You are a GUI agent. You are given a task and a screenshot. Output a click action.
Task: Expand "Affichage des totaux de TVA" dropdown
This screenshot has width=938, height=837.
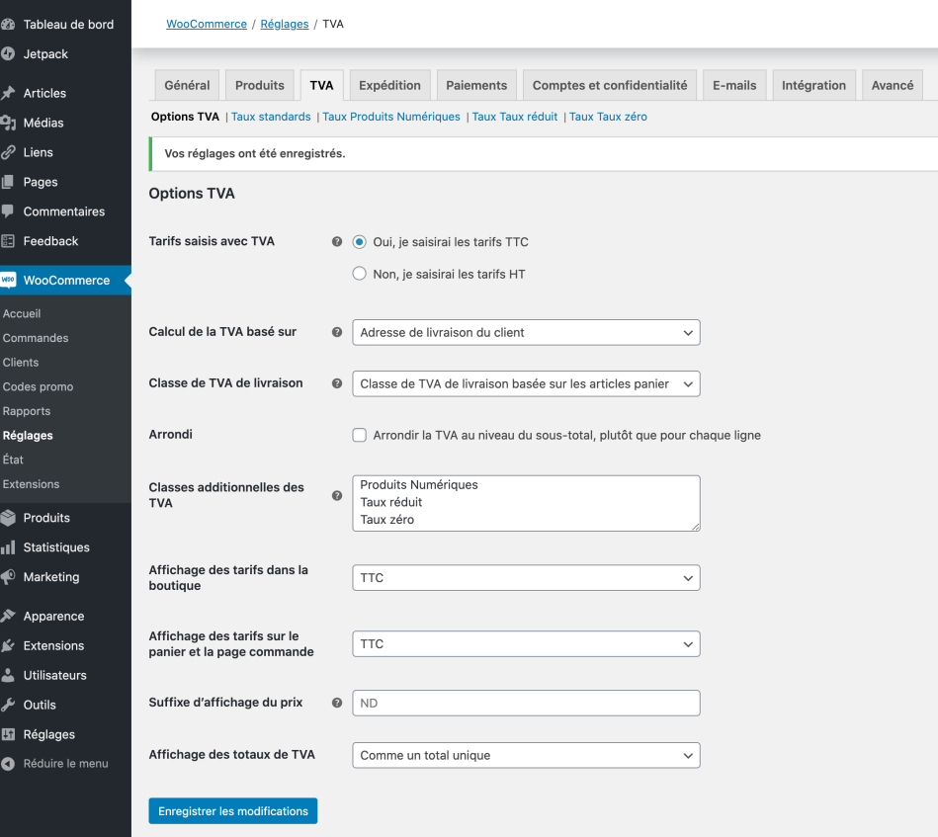point(526,756)
